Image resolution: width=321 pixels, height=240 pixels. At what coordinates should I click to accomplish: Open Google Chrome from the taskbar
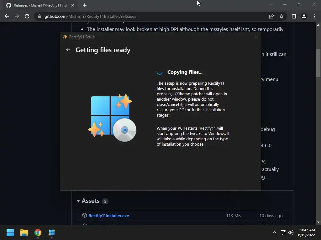[38, 232]
